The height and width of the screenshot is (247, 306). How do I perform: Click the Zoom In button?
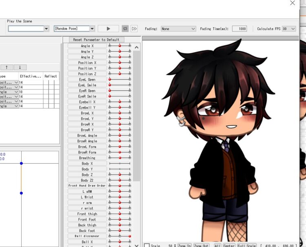[184, 245]
